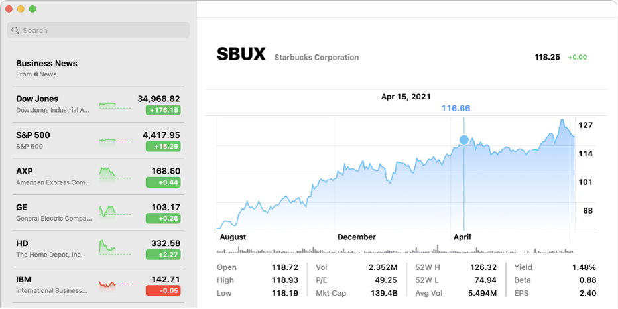Select the GE General Electric row

tap(98, 212)
